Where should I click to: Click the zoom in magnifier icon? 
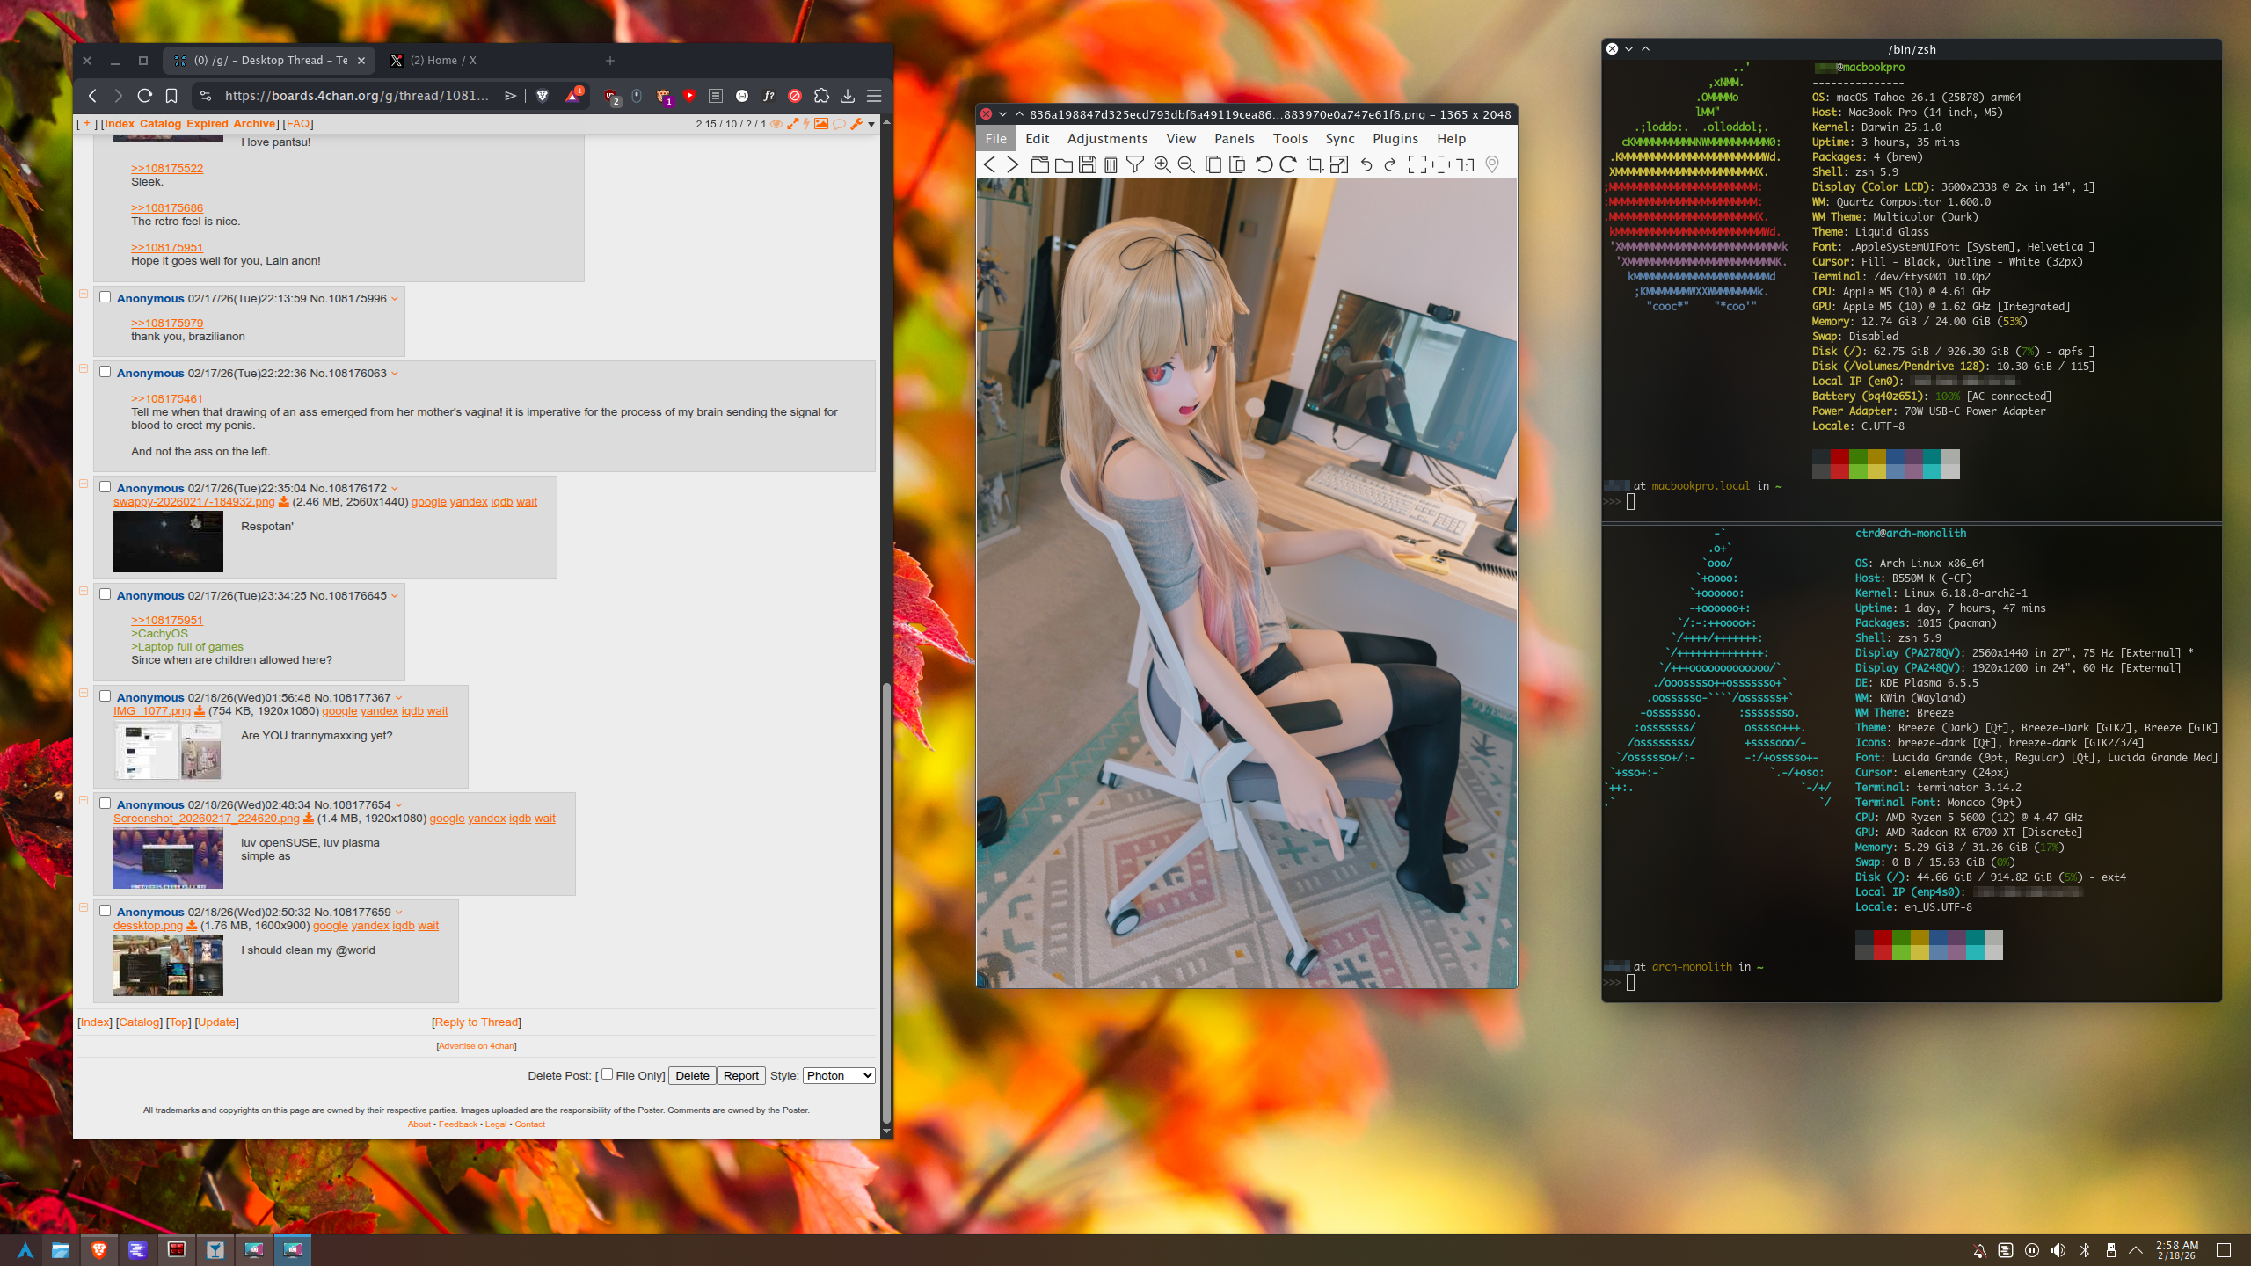pos(1162,164)
